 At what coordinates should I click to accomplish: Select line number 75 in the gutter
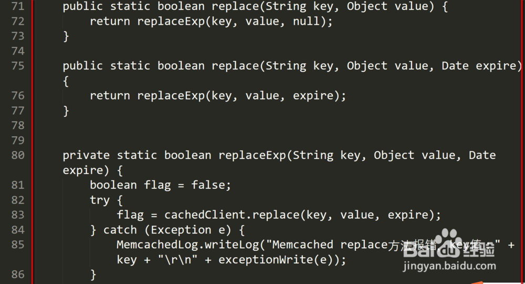coord(17,66)
